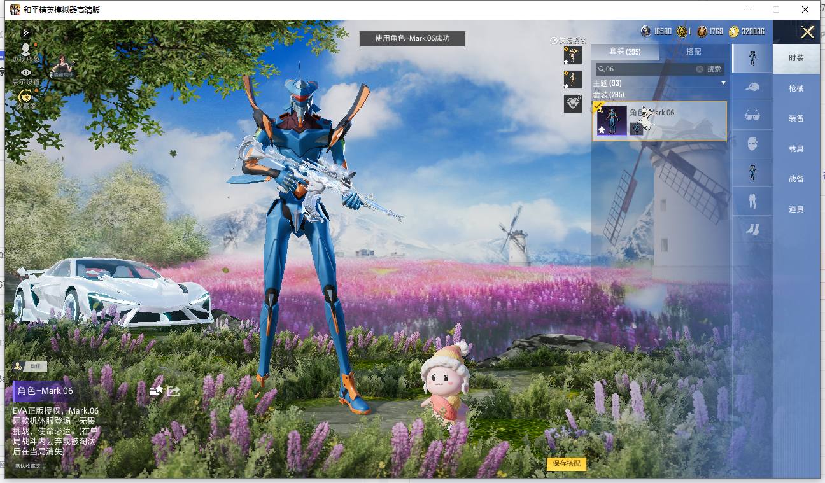Viewport: 825px width, 483px height.
Task: Click the 动作 action button
Action: tap(30, 366)
